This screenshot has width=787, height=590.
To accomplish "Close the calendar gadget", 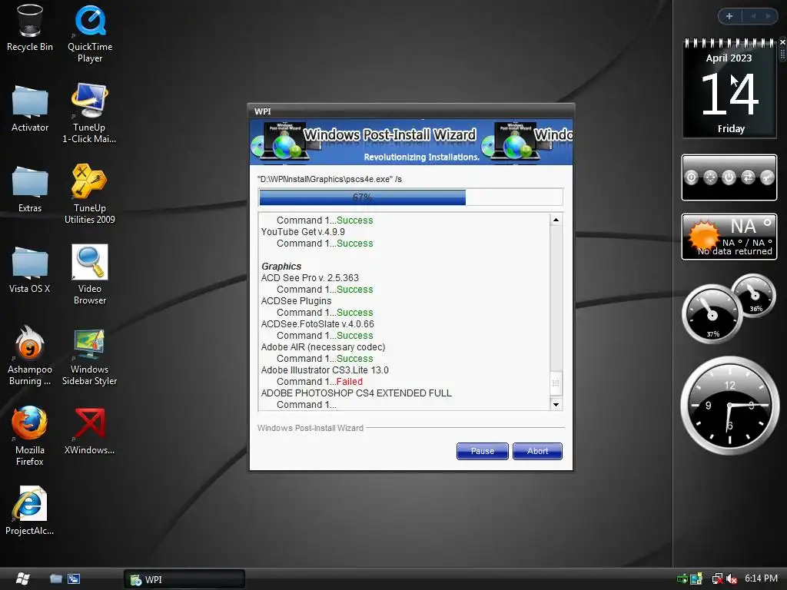I will [x=782, y=42].
